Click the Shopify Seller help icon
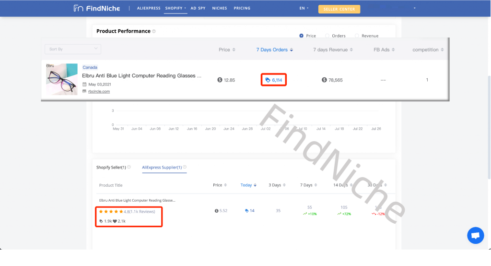 (129, 167)
